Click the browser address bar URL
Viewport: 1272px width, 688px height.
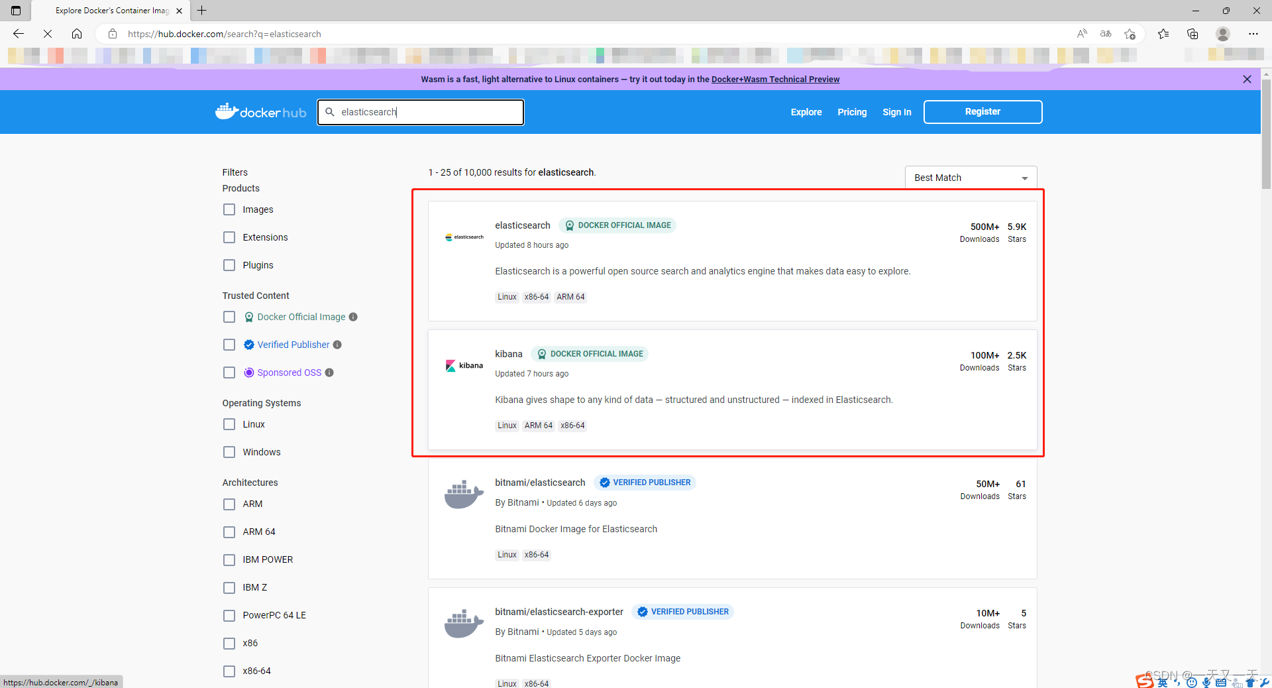[x=225, y=34]
